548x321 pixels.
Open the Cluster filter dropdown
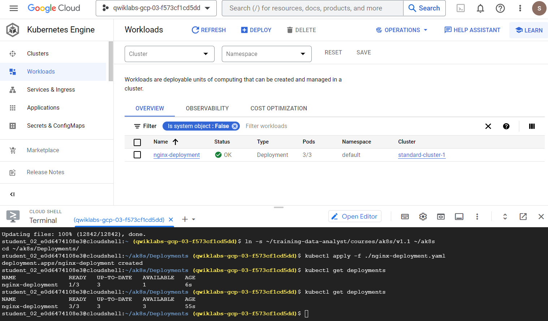click(169, 54)
